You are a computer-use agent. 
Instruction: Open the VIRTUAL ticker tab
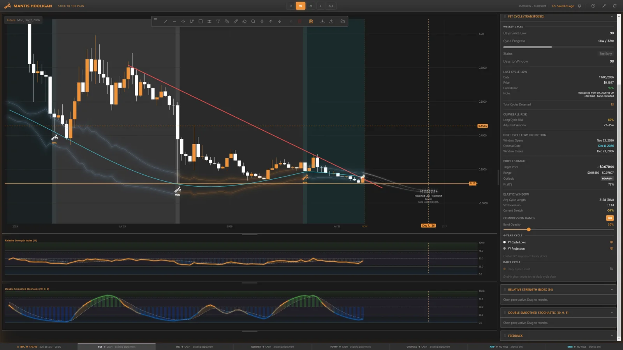(x=428, y=346)
